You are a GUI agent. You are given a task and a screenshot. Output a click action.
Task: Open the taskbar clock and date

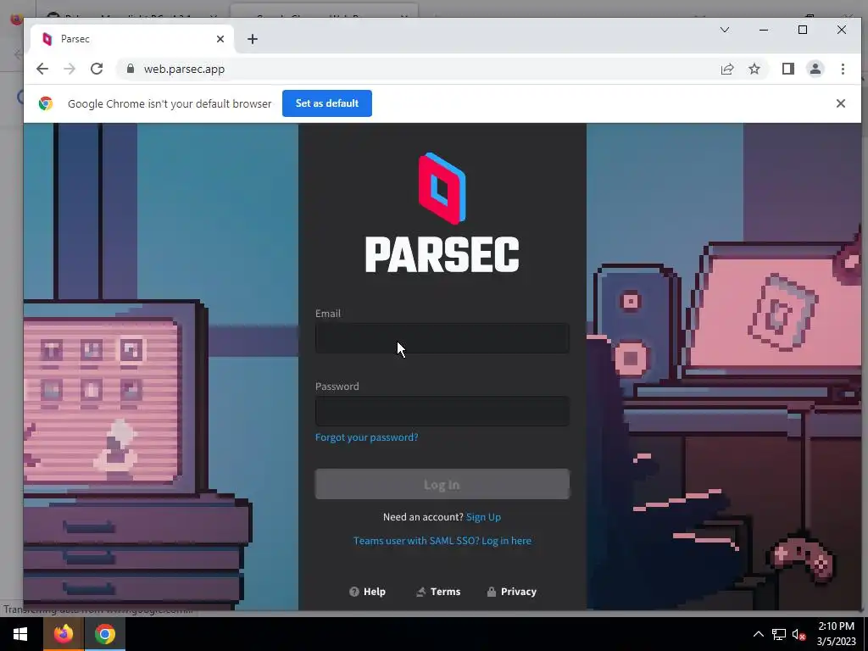(x=836, y=634)
